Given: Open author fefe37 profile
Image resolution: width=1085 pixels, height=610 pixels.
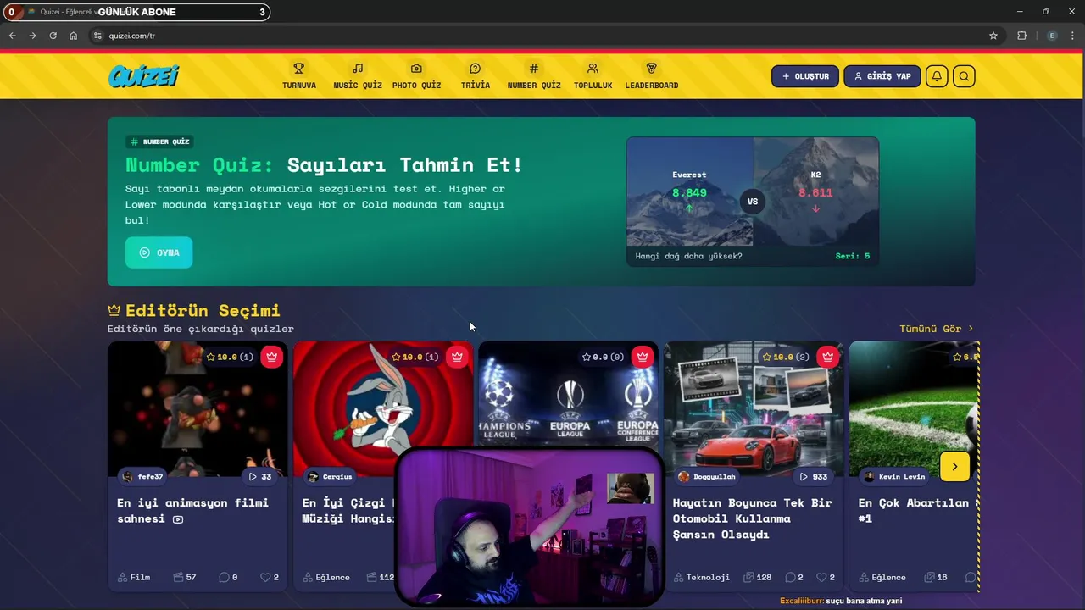Looking at the screenshot, I should (x=142, y=476).
